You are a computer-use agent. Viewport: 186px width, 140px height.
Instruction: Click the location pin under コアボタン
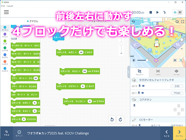point(134,105)
